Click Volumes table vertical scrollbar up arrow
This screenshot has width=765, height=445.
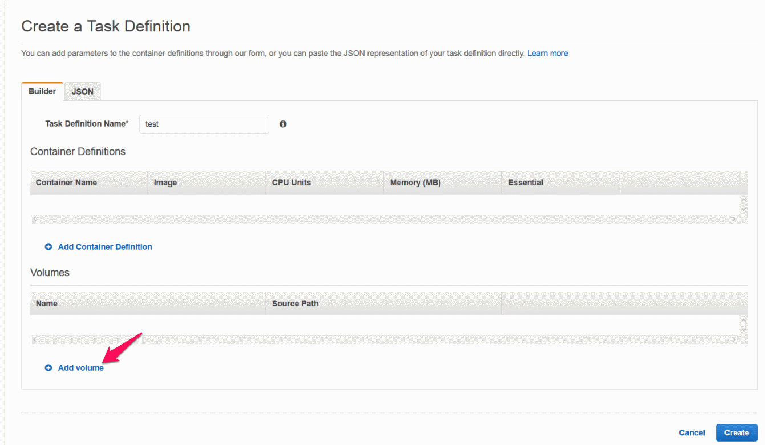[x=743, y=321]
